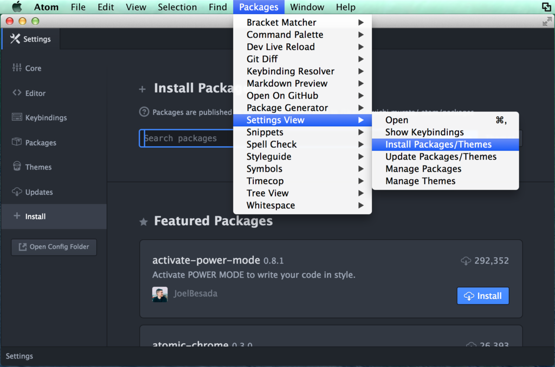Viewport: 555px width, 367px height.
Task: Open the Find menu
Action: tap(218, 7)
